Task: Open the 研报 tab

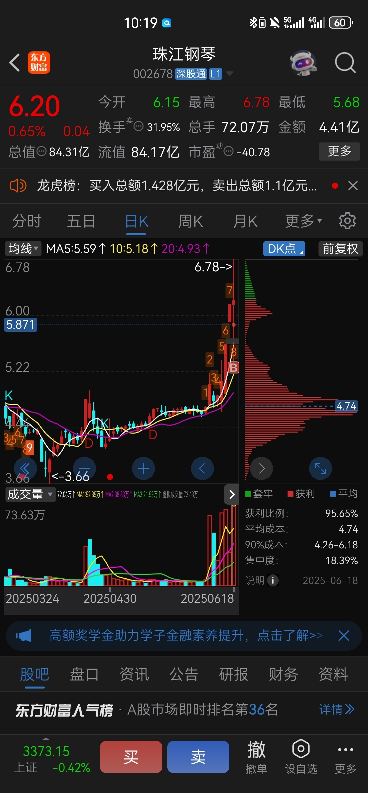Action: [x=233, y=674]
